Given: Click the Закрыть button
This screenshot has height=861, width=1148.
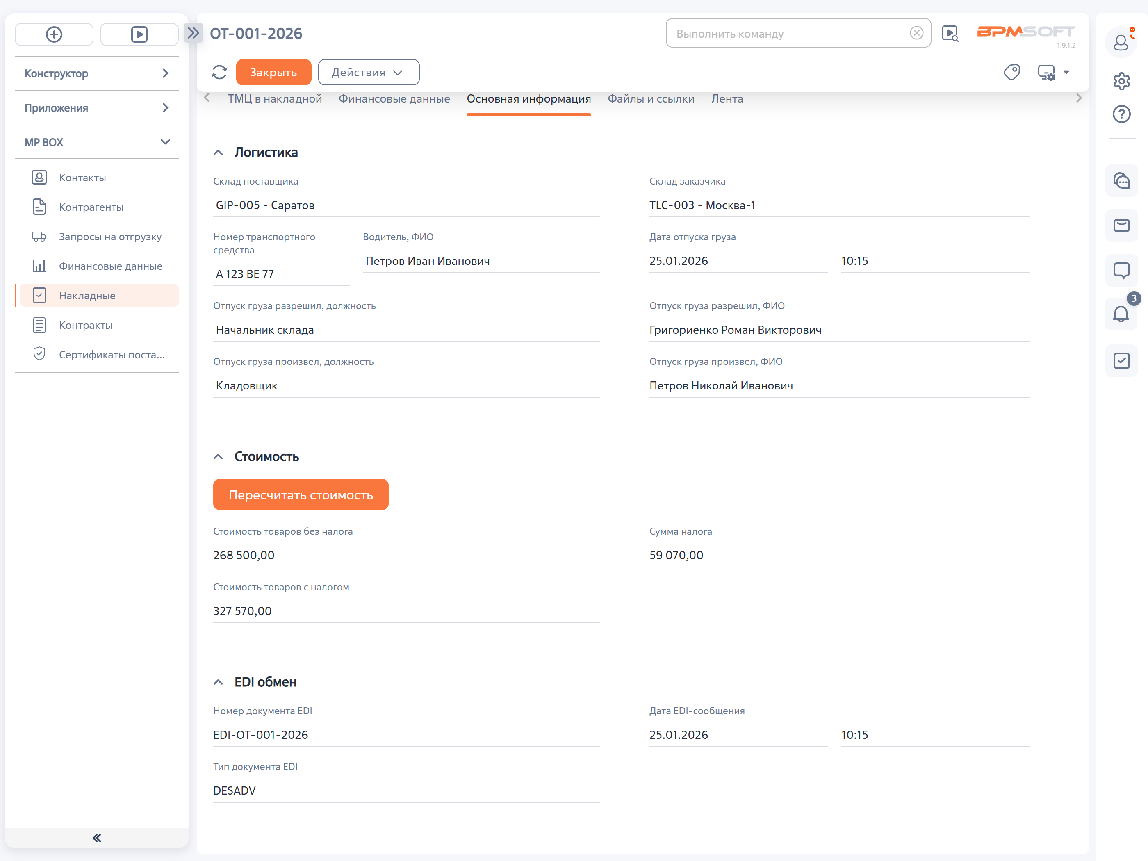Looking at the screenshot, I should click(273, 72).
